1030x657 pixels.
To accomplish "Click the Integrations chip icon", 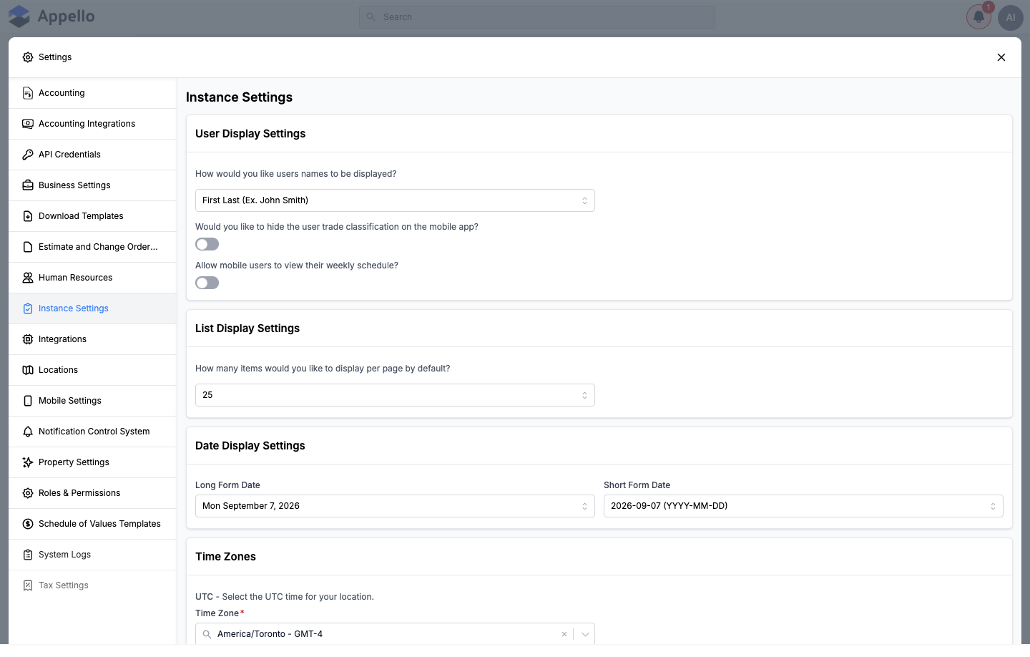I will tap(28, 339).
